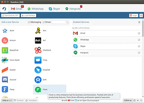Click the Lock Rambox button

point(29,16)
